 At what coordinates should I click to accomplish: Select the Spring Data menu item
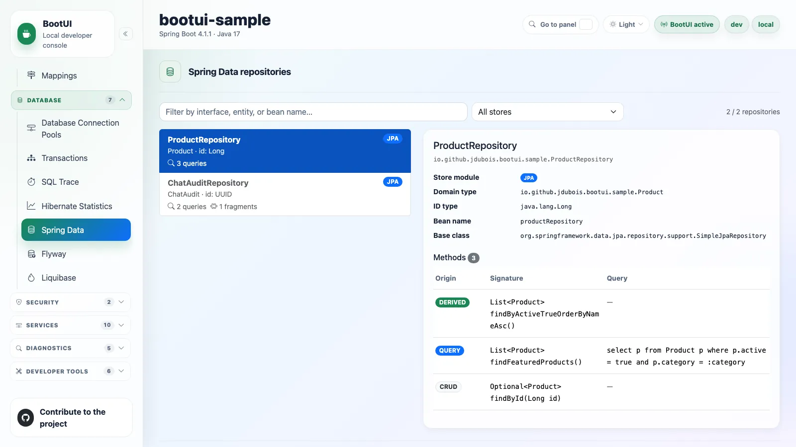(76, 229)
